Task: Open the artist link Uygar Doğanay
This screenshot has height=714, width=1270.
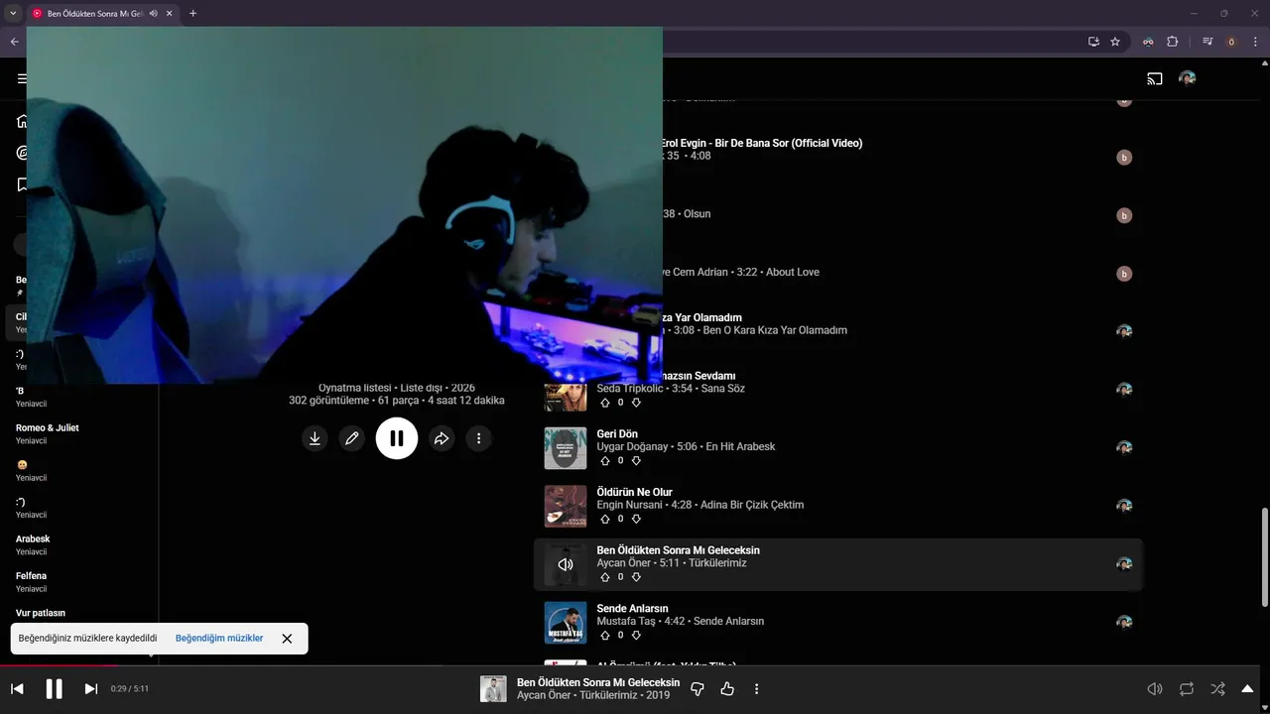Action: coord(633,446)
